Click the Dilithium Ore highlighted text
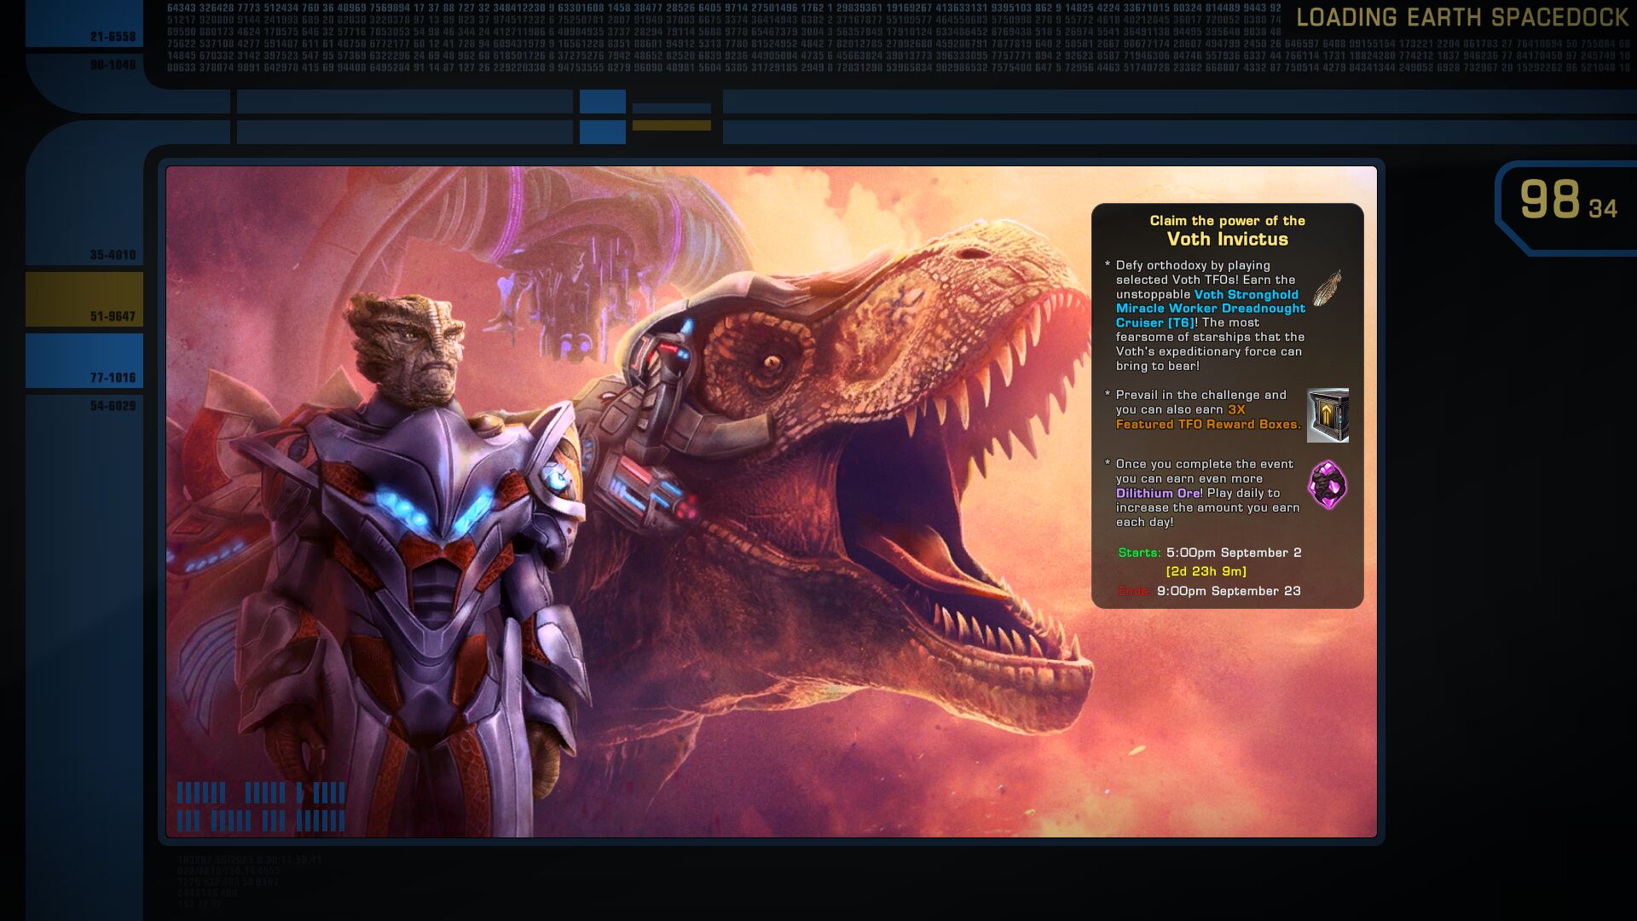Viewport: 1637px width, 921px height. 1158,493
